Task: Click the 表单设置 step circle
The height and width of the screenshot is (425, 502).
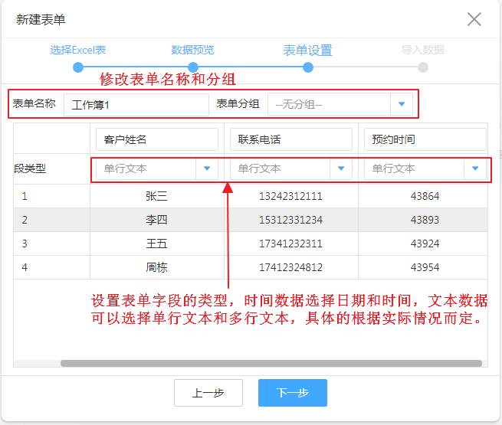Action: (308, 67)
